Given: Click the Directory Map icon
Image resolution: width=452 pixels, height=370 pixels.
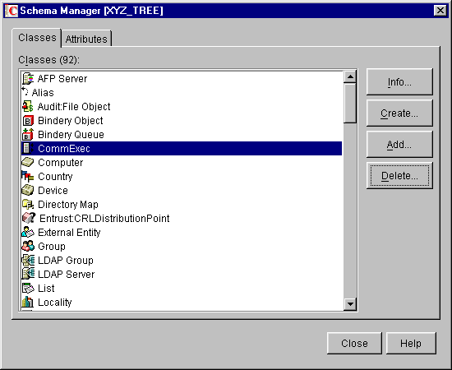Looking at the screenshot, I should coord(28,204).
